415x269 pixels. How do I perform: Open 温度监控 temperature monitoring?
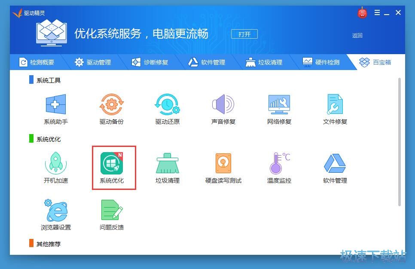[x=278, y=167]
